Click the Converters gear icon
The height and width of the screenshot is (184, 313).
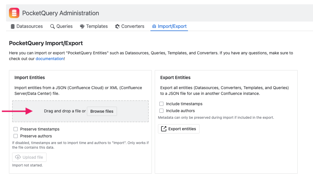click(x=117, y=26)
